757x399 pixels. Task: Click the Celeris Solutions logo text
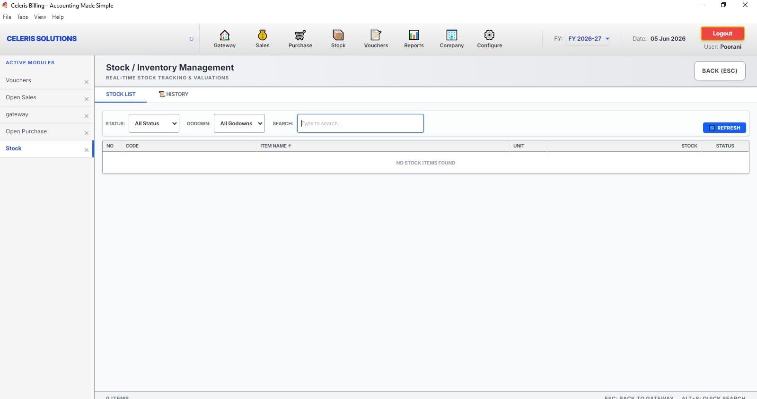[x=42, y=39]
